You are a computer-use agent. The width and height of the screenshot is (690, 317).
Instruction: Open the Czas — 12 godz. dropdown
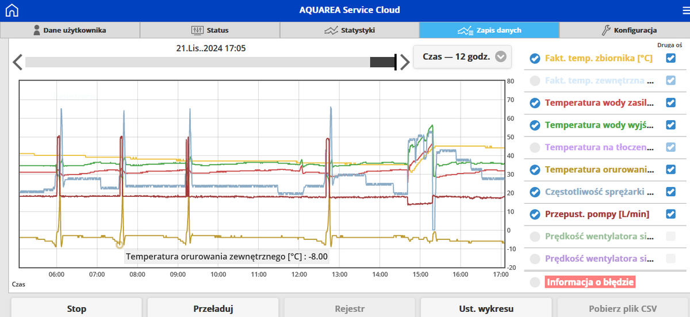click(463, 57)
